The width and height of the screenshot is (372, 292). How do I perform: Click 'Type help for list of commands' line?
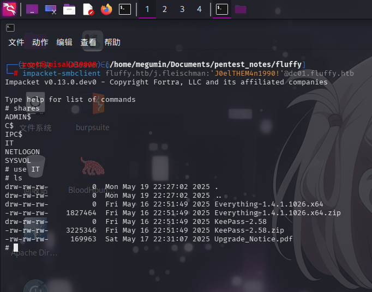tap(70, 100)
